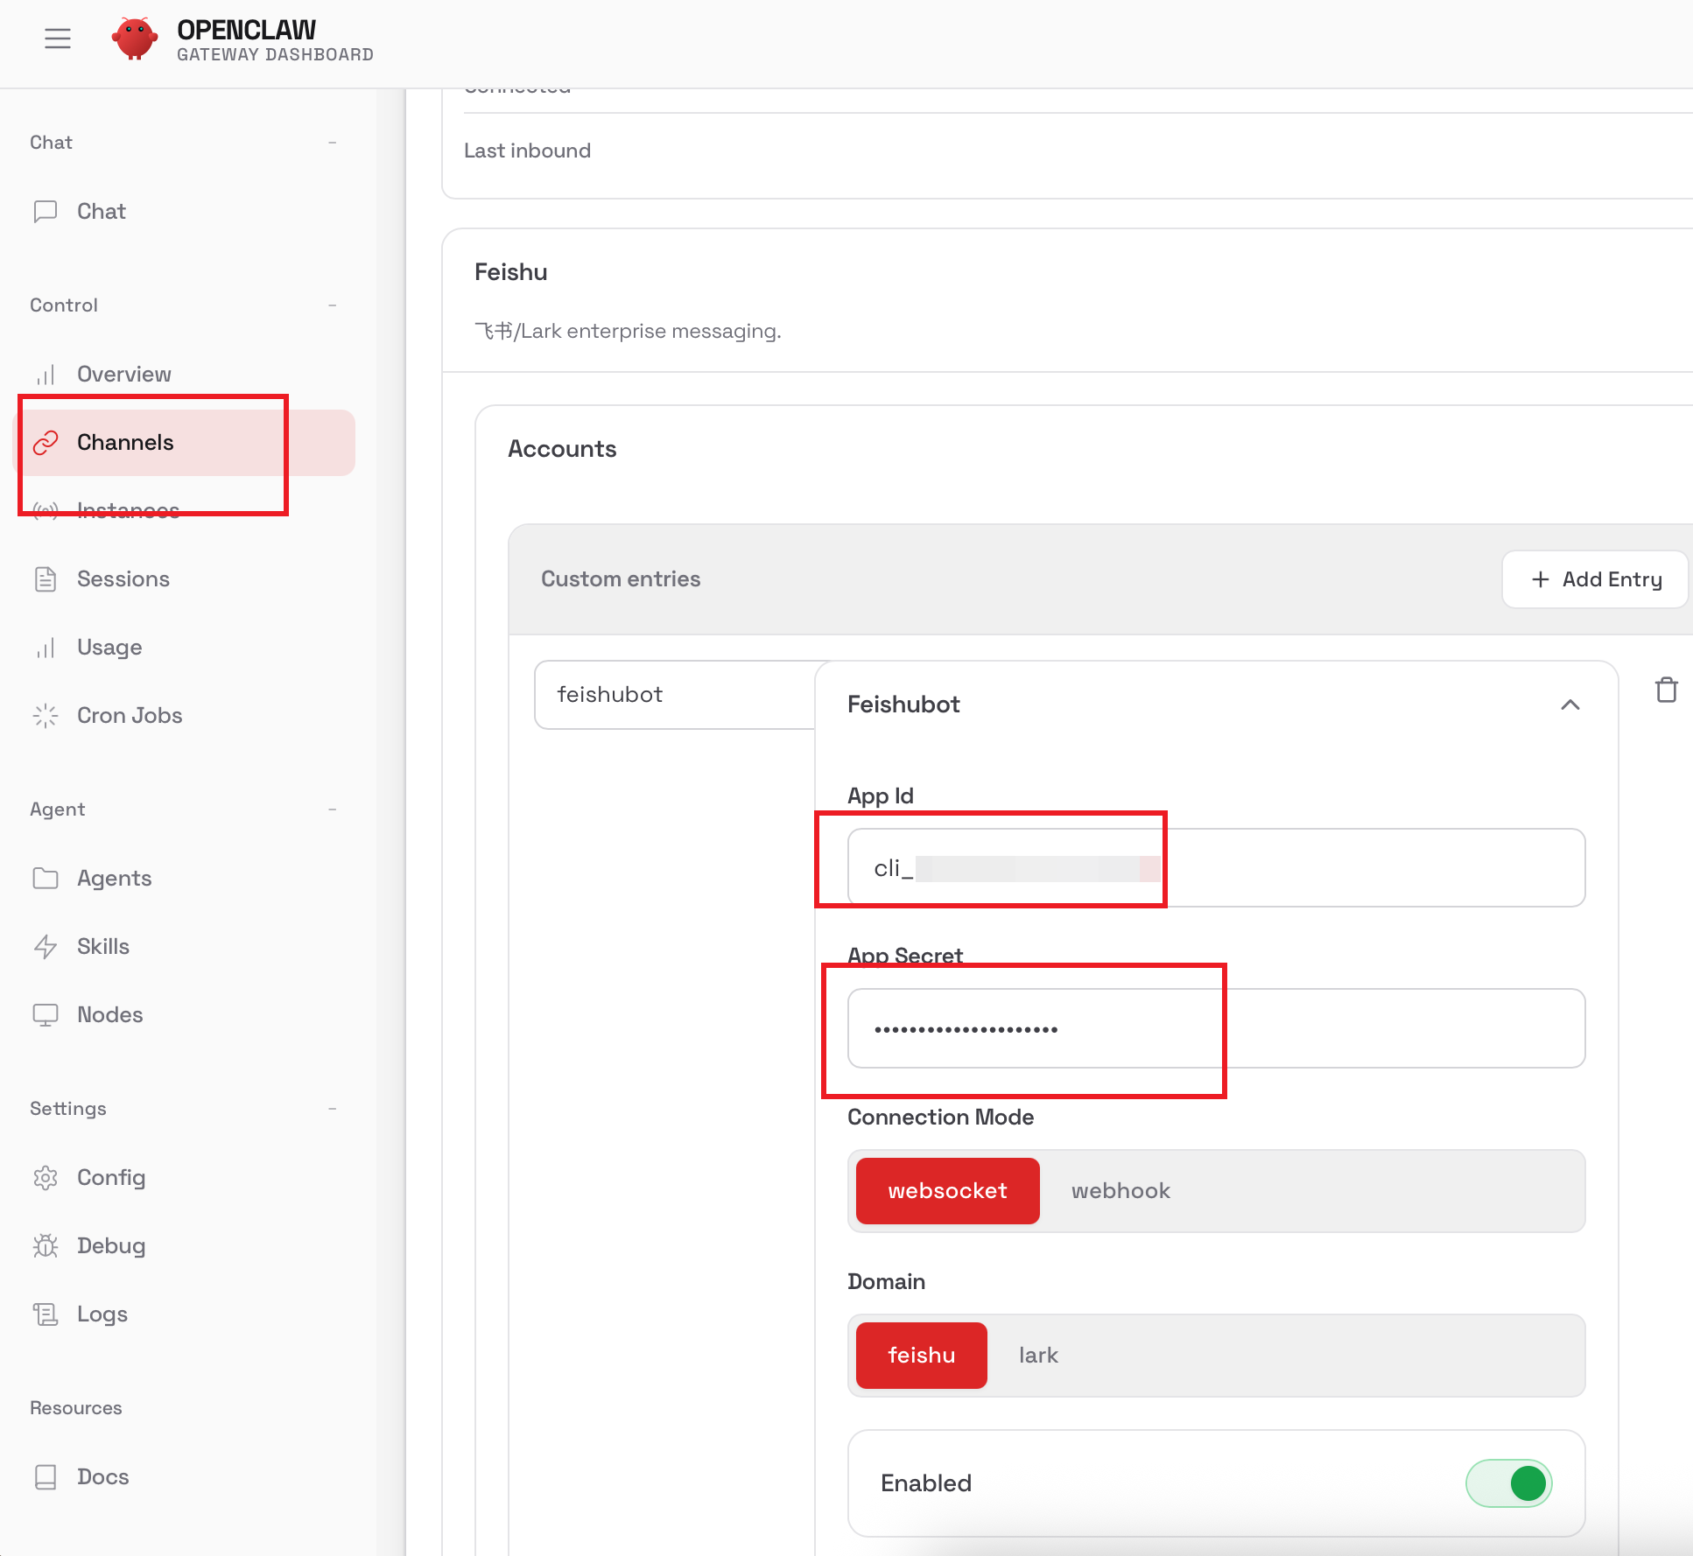
Task: Collapse the Control sidebar section
Action: [332, 305]
